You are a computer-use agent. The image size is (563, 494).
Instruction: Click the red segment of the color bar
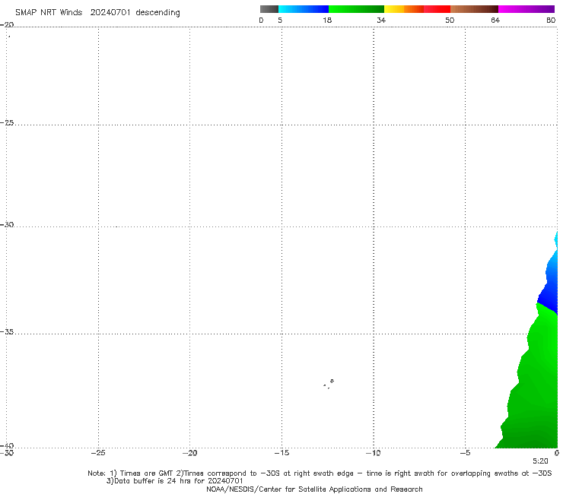click(437, 9)
